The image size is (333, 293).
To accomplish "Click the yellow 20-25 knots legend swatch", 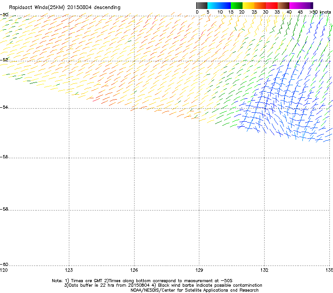I will (248, 5).
